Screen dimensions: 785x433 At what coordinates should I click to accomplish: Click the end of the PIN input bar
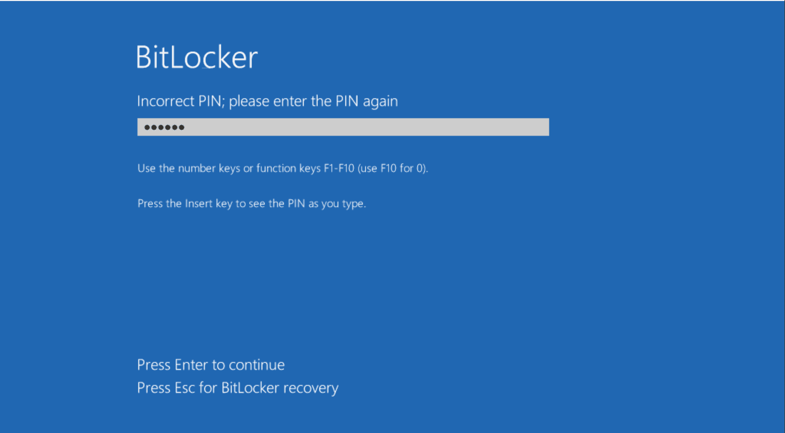click(x=537, y=127)
